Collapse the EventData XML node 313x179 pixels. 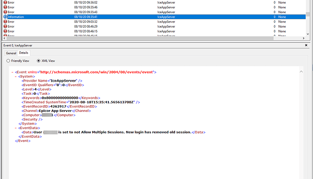tap(16, 128)
